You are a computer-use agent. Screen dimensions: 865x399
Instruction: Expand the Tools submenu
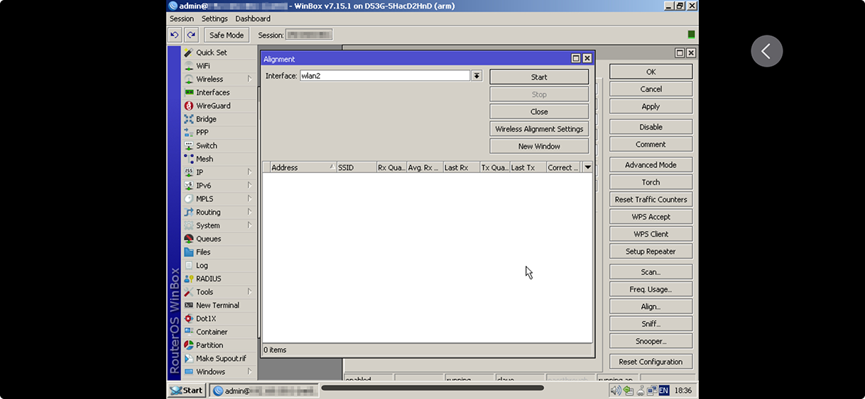click(250, 292)
